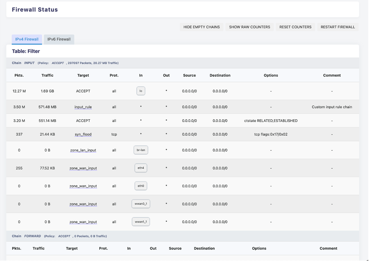Screen dimensions: 369x261
Task: Click the lo interface badge in ACCEPT row
Action: pyautogui.click(x=140, y=91)
